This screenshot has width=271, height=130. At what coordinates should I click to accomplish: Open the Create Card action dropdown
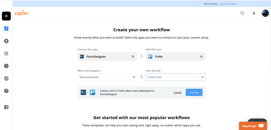coord(176,77)
